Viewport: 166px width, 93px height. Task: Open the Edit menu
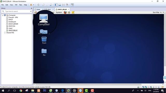[x=7, y=5]
